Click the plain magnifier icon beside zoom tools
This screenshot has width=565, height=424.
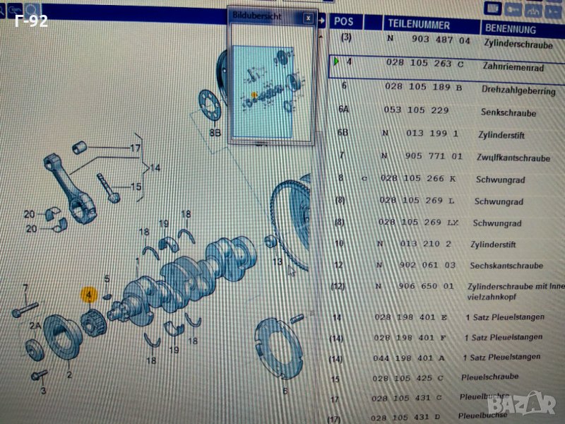pos(32,8)
